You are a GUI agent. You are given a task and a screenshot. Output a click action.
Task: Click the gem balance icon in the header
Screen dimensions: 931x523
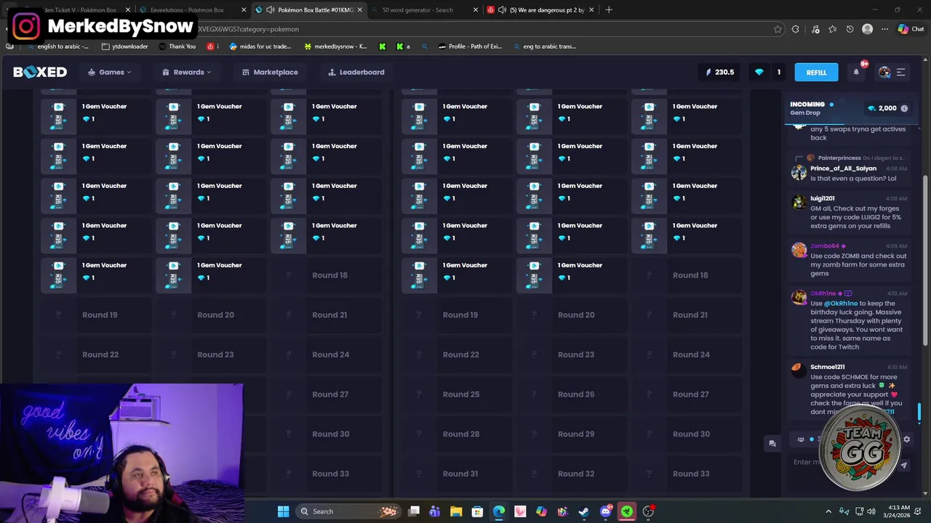[759, 72]
